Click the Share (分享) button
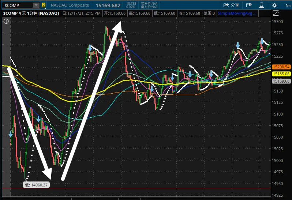Viewport: 292px width, 200px height. (231, 5)
